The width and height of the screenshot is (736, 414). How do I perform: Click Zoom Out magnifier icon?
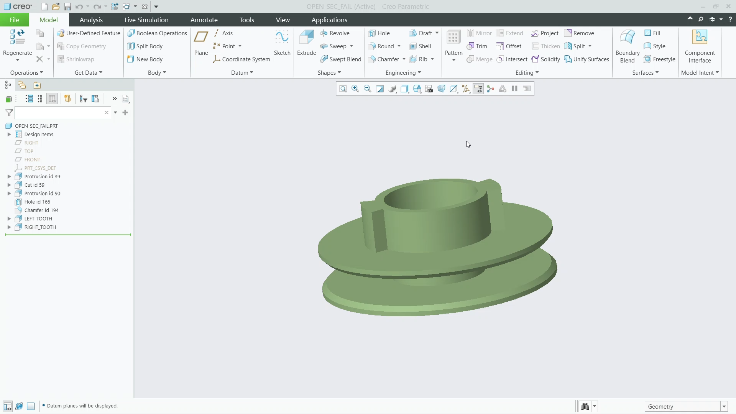click(x=368, y=89)
